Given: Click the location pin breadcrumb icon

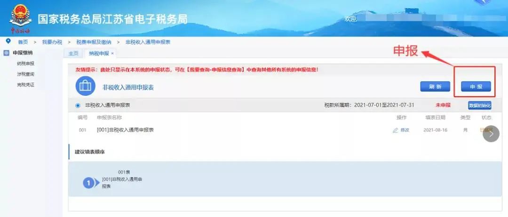Looking at the screenshot, I should [8, 41].
